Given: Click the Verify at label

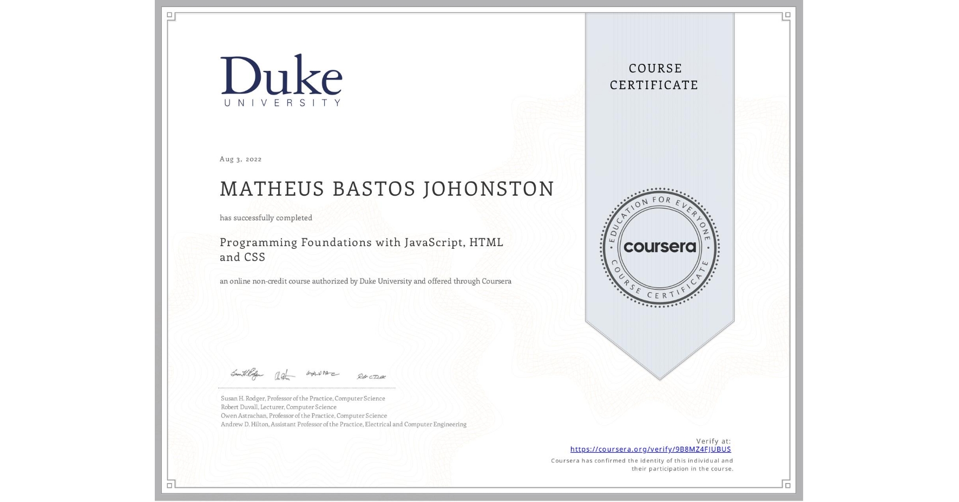Looking at the screenshot, I should (x=714, y=440).
